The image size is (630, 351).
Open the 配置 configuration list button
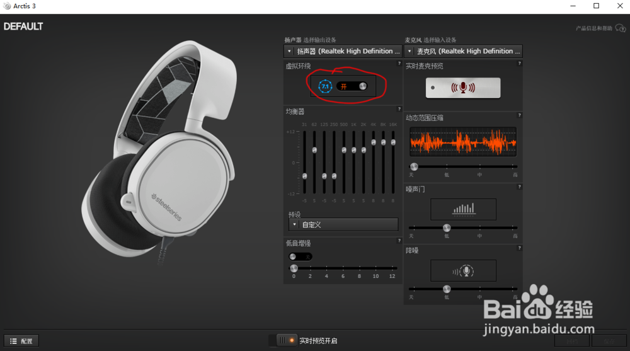tap(21, 341)
